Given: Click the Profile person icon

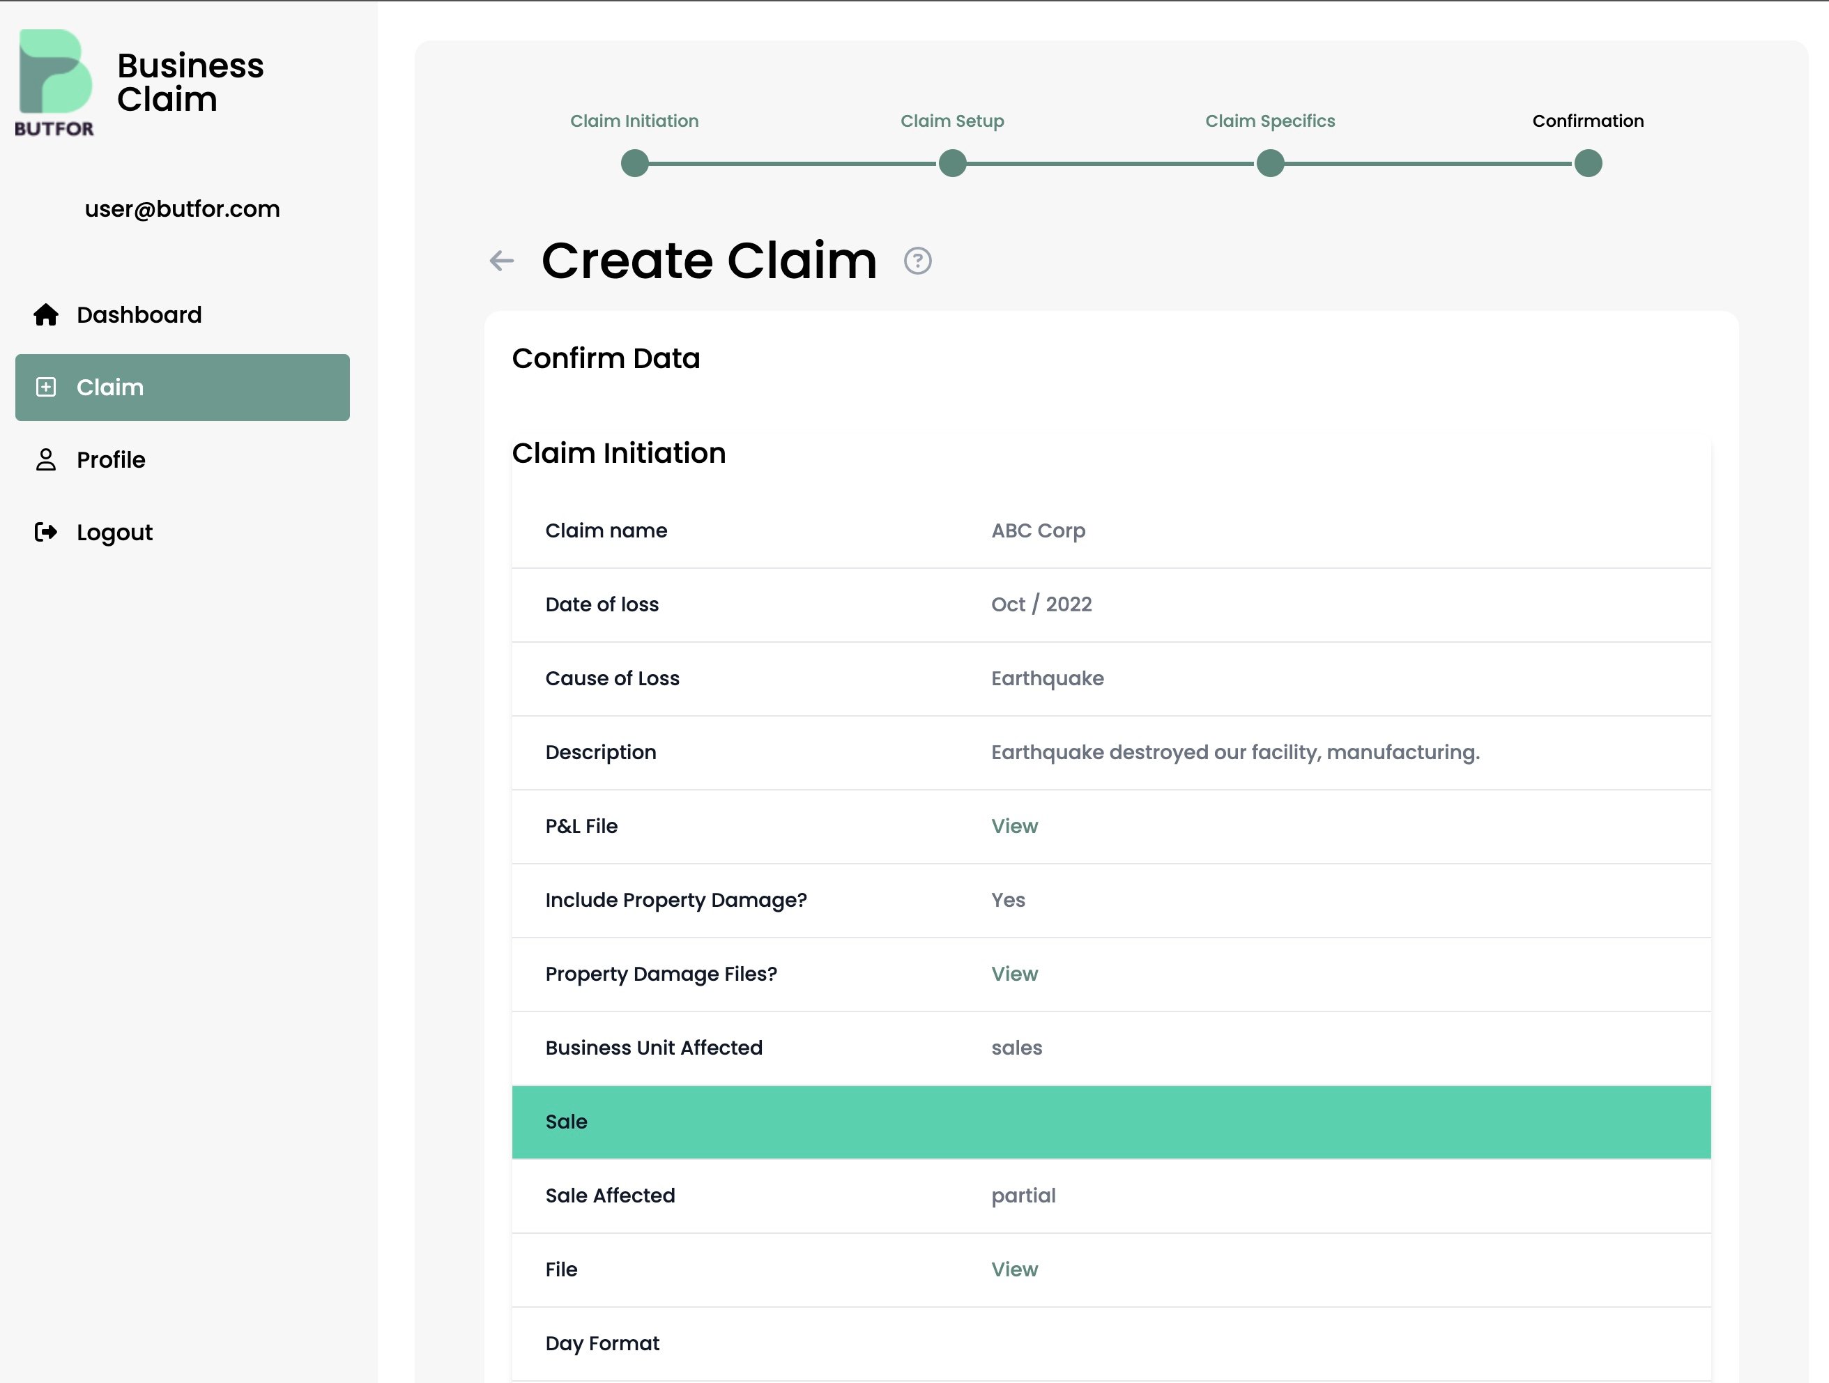Looking at the screenshot, I should 46,460.
